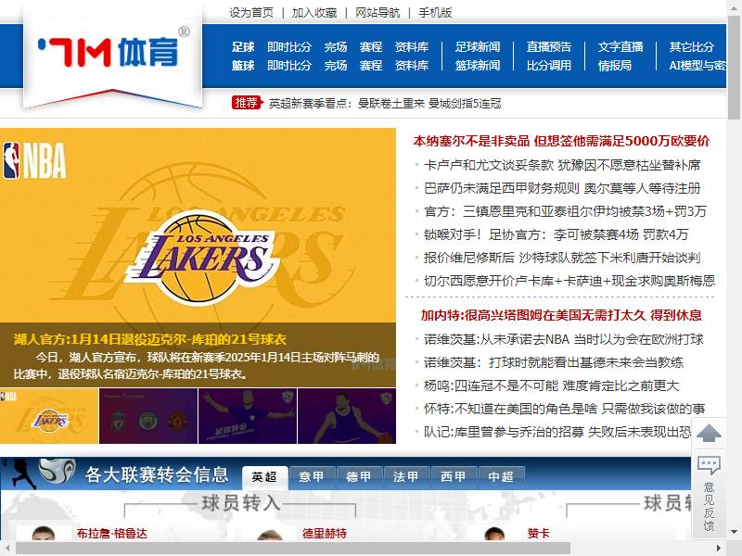This screenshot has width=742, height=556.
Task: Select the Premier League clubs thumbnail
Action: (148, 416)
